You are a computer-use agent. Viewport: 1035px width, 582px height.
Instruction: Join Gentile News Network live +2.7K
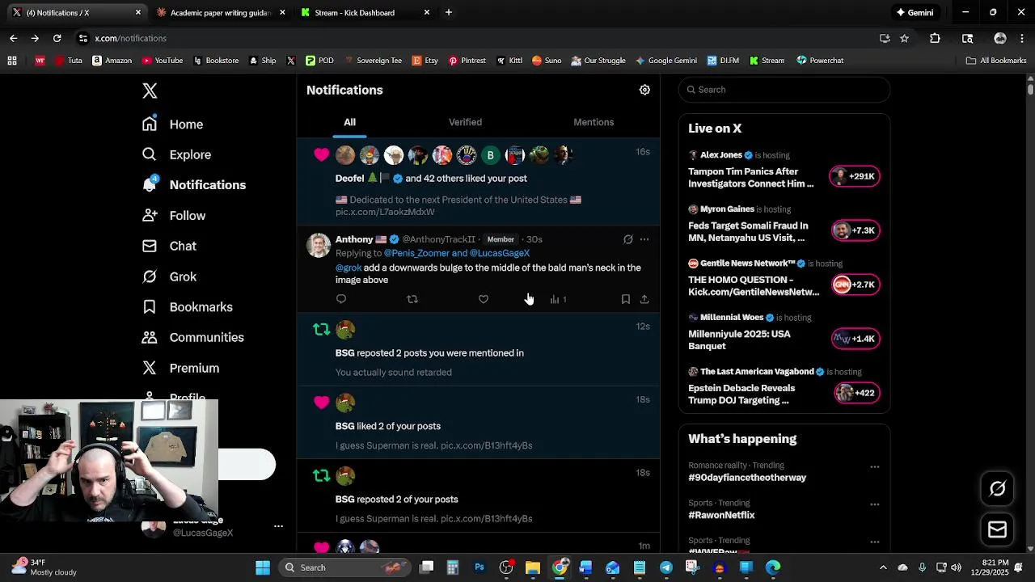[x=856, y=285]
